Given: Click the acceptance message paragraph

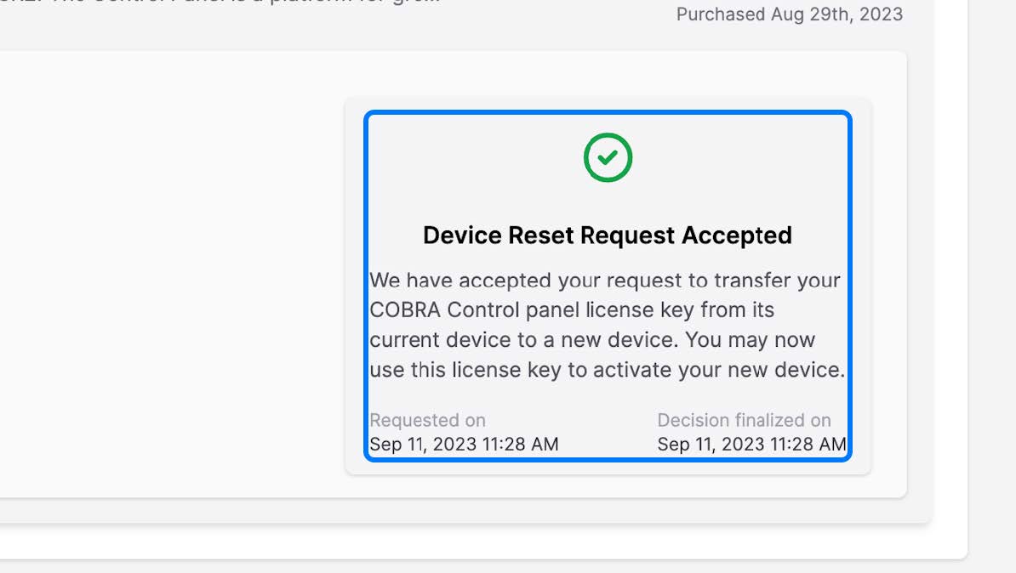Looking at the screenshot, I should click(x=608, y=325).
